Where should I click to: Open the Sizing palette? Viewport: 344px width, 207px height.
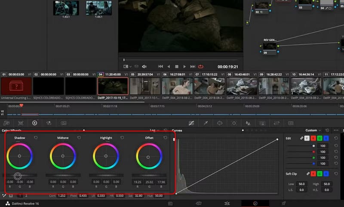pyautogui.click(x=276, y=123)
